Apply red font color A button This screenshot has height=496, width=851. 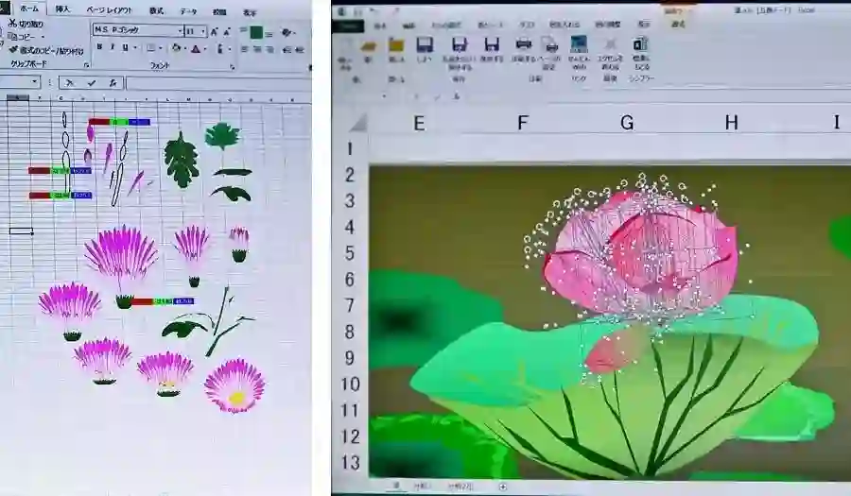[x=196, y=49]
